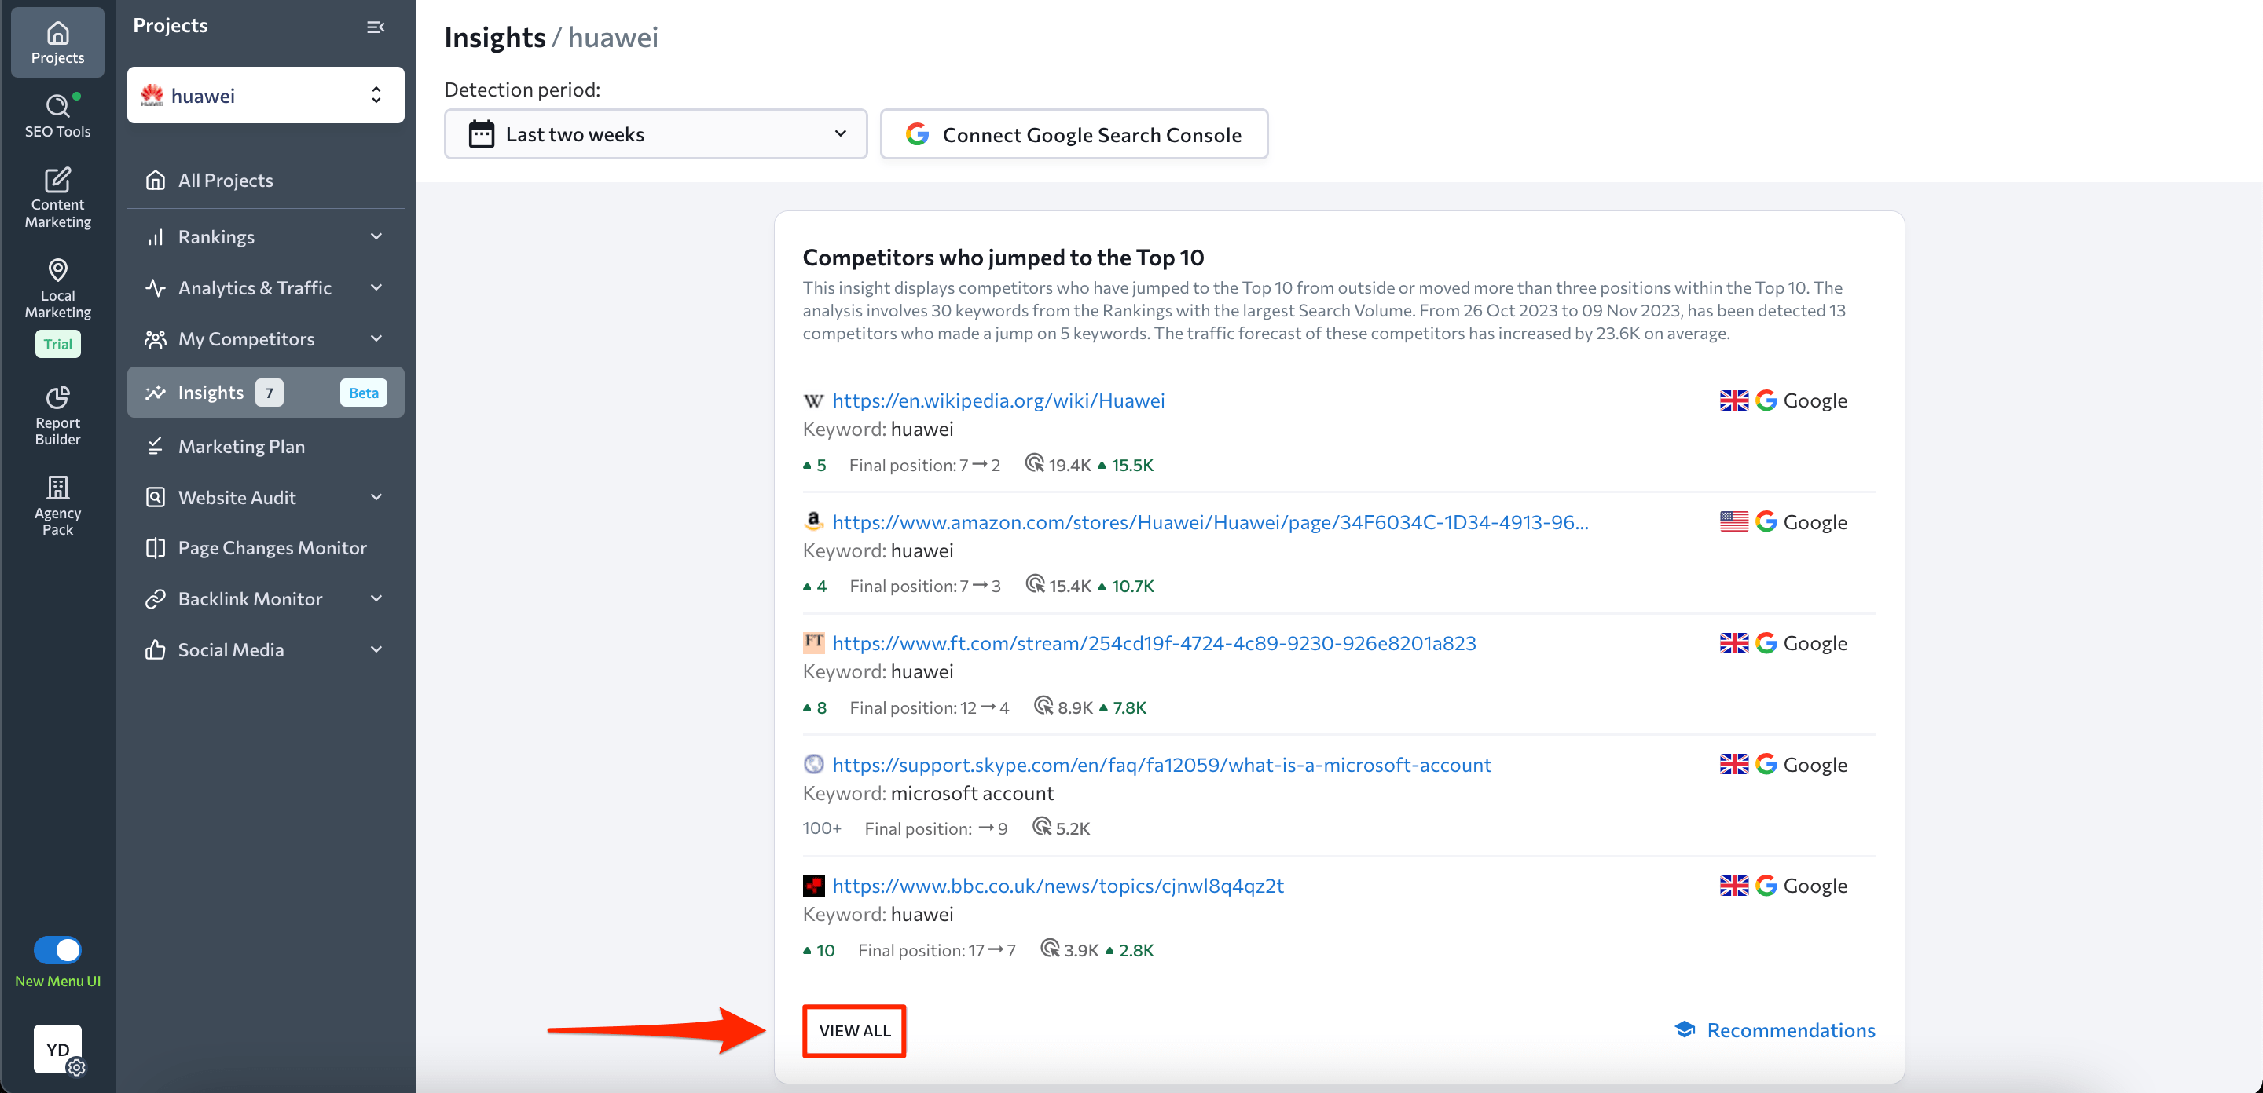2263x1093 pixels.
Task: Toggle the New Menu UI switch
Action: (x=58, y=950)
